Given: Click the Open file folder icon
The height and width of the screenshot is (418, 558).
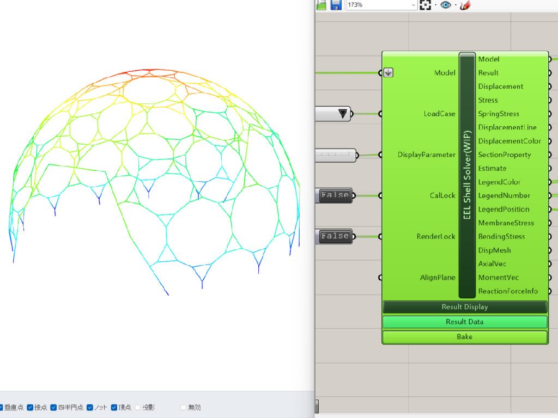Looking at the screenshot, I should pyautogui.click(x=322, y=5).
